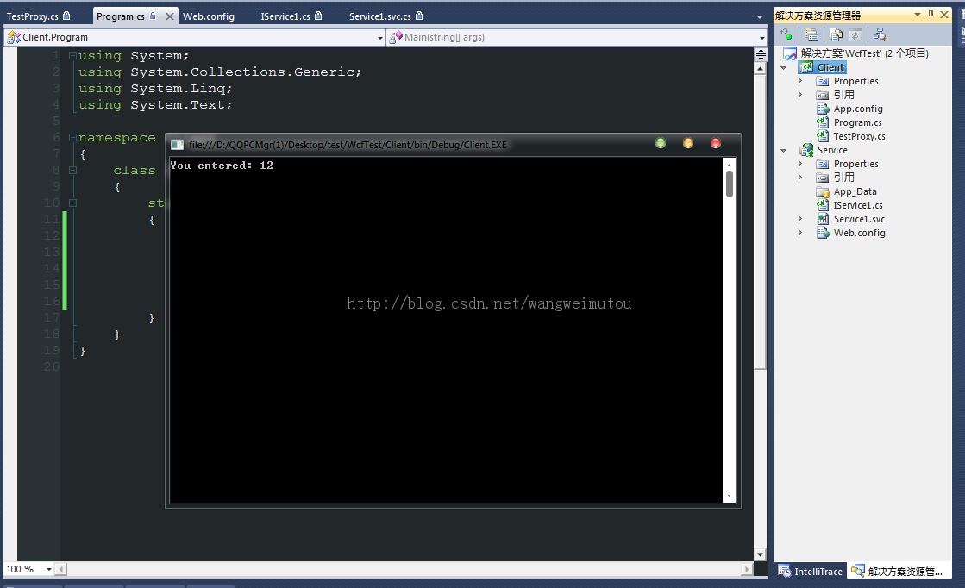965x588 pixels.
Task: Open the Main(string[] args) member dropdown
Action: point(761,38)
